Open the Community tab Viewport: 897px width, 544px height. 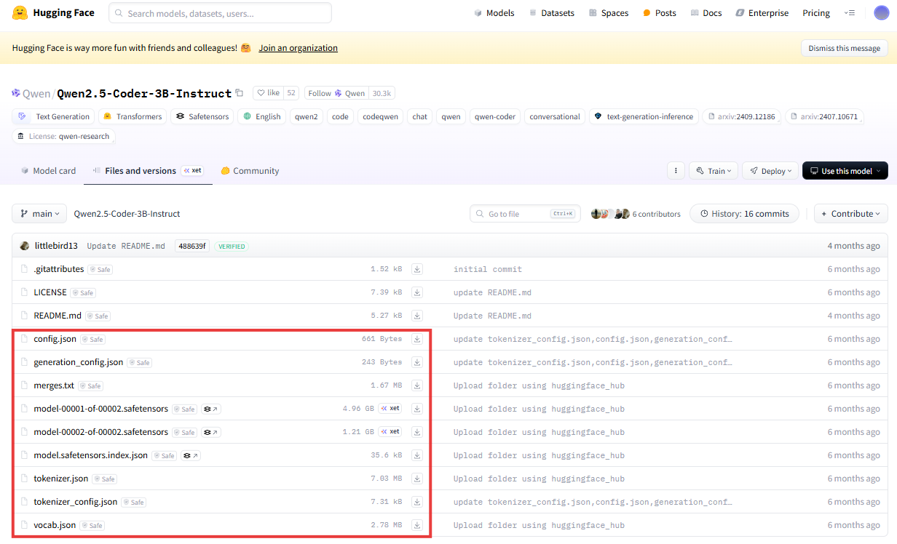tap(250, 171)
